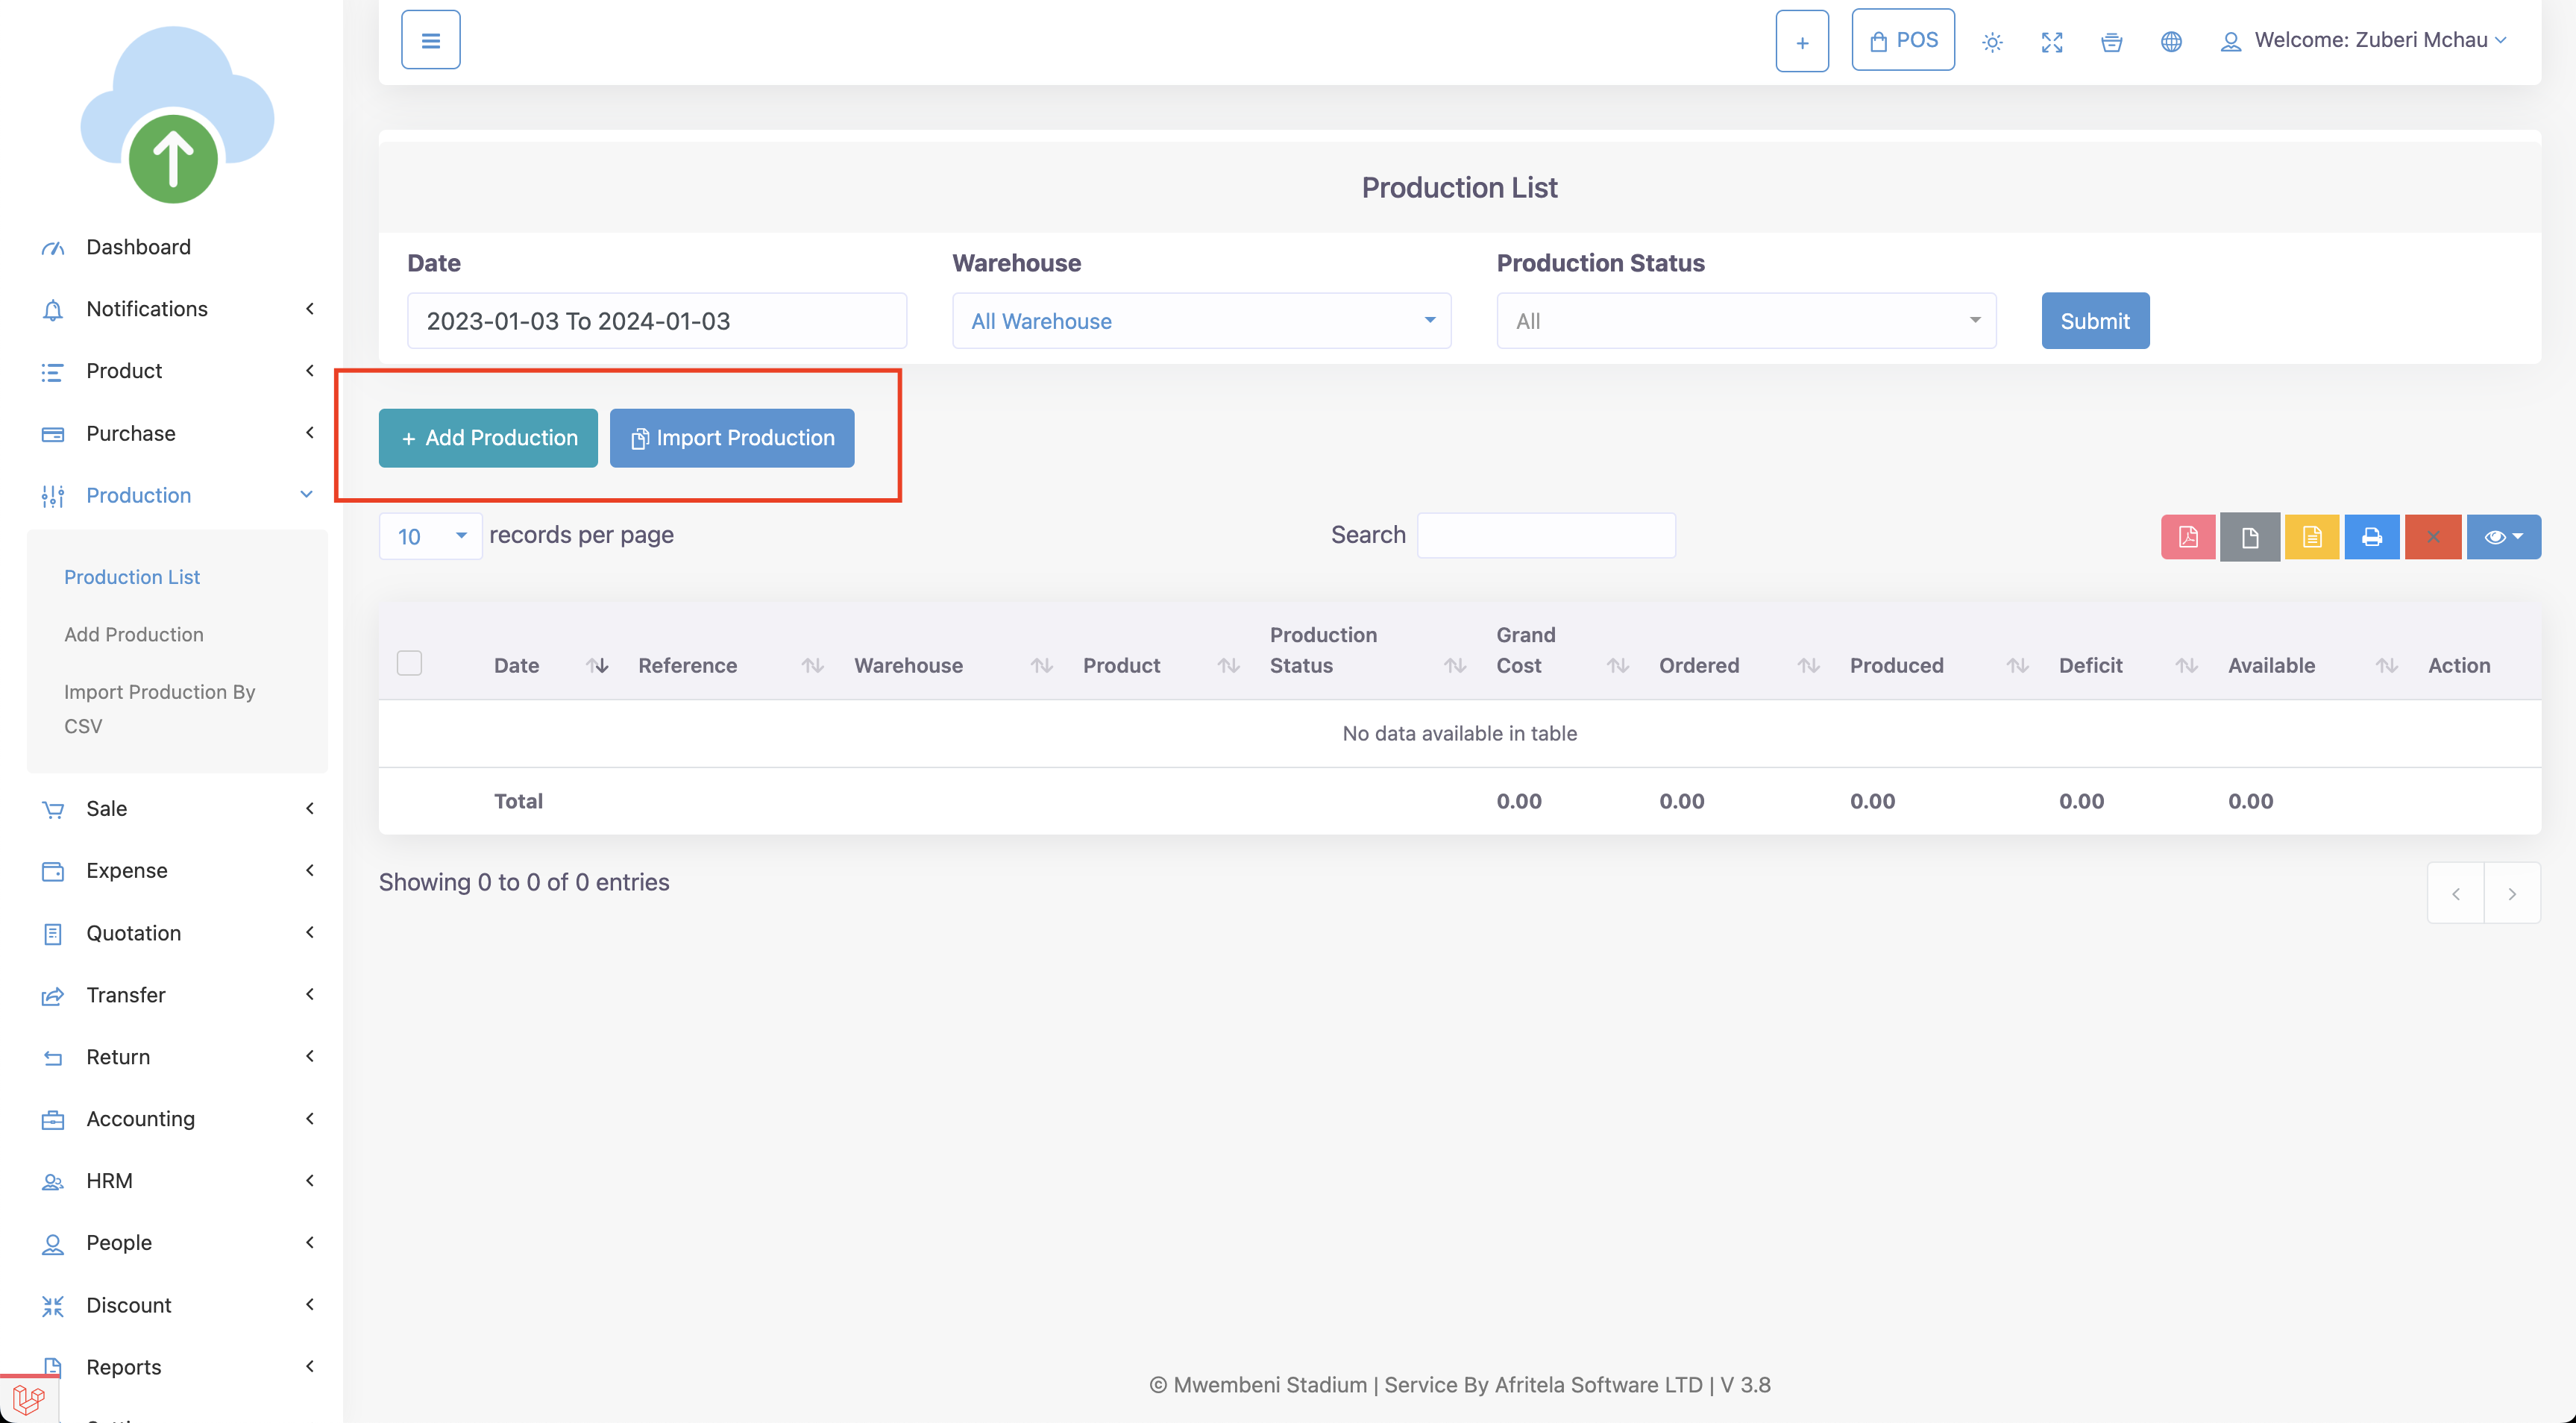Toggle the theme with the sun icon
Screen dimensions: 2576x1423
tap(1992, 42)
